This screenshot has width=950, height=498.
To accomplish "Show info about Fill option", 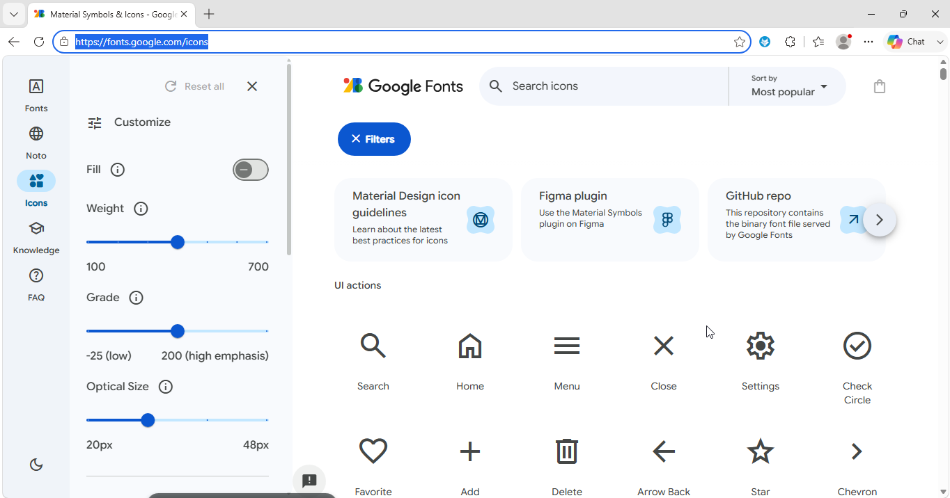I will (118, 170).
